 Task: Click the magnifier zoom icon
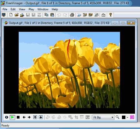(118, 117)
